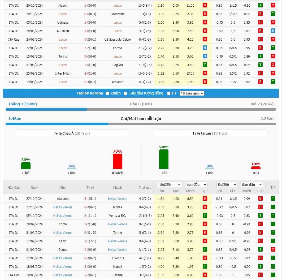The image size is (282, 280).
Task: Click blue H result icon in Torino-Lecce row
Action: (205, 56)
